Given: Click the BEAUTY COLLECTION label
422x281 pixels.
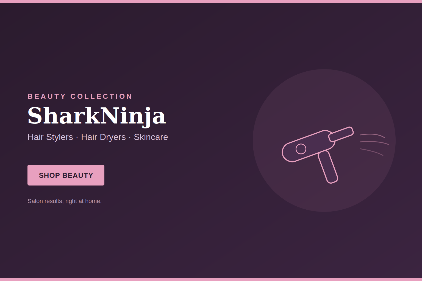Looking at the screenshot, I should (80, 96).
